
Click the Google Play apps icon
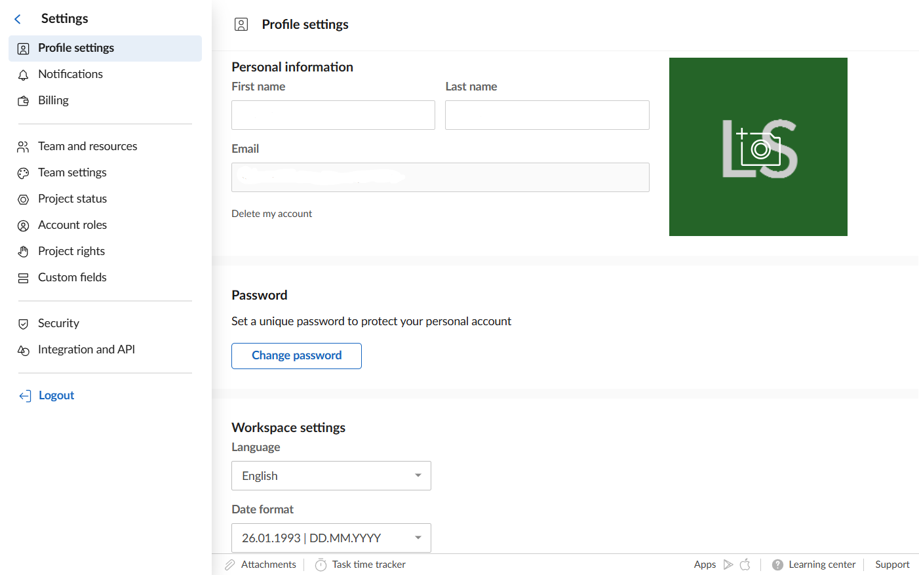(728, 565)
